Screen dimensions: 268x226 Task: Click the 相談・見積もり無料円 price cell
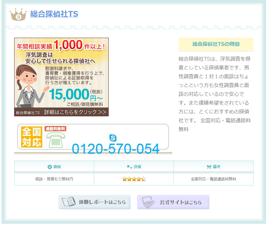[54, 179]
